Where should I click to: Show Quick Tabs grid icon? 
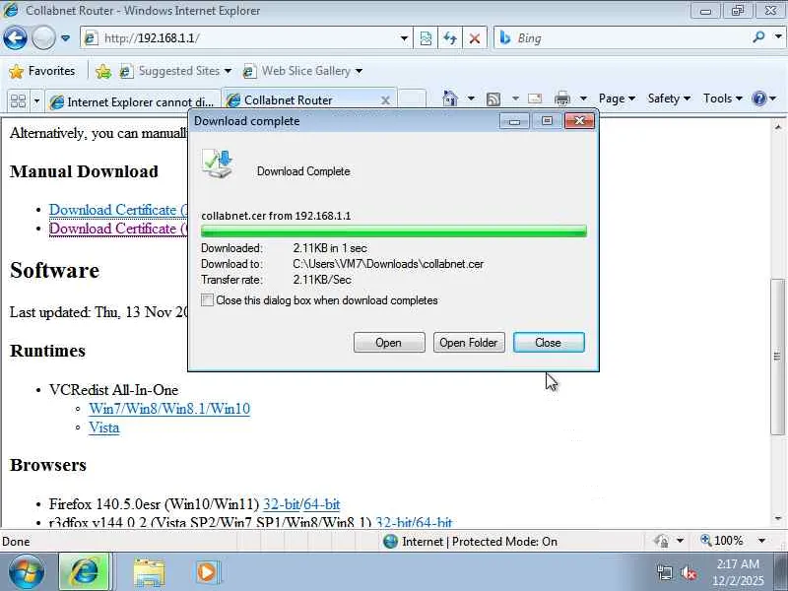pyautogui.click(x=18, y=101)
